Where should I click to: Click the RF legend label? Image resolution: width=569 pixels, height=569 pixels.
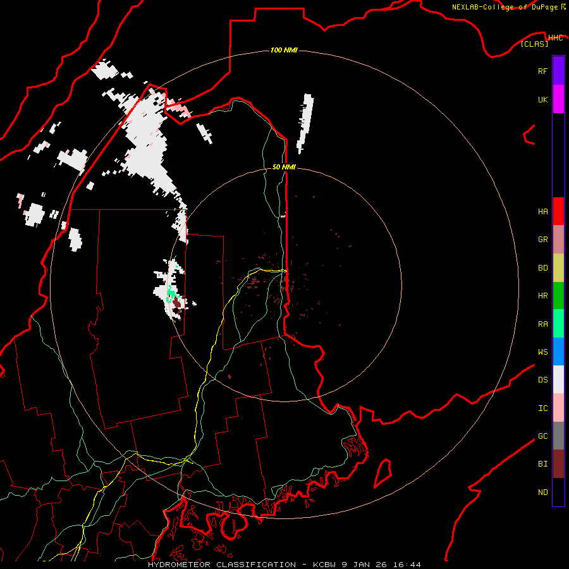pos(542,71)
